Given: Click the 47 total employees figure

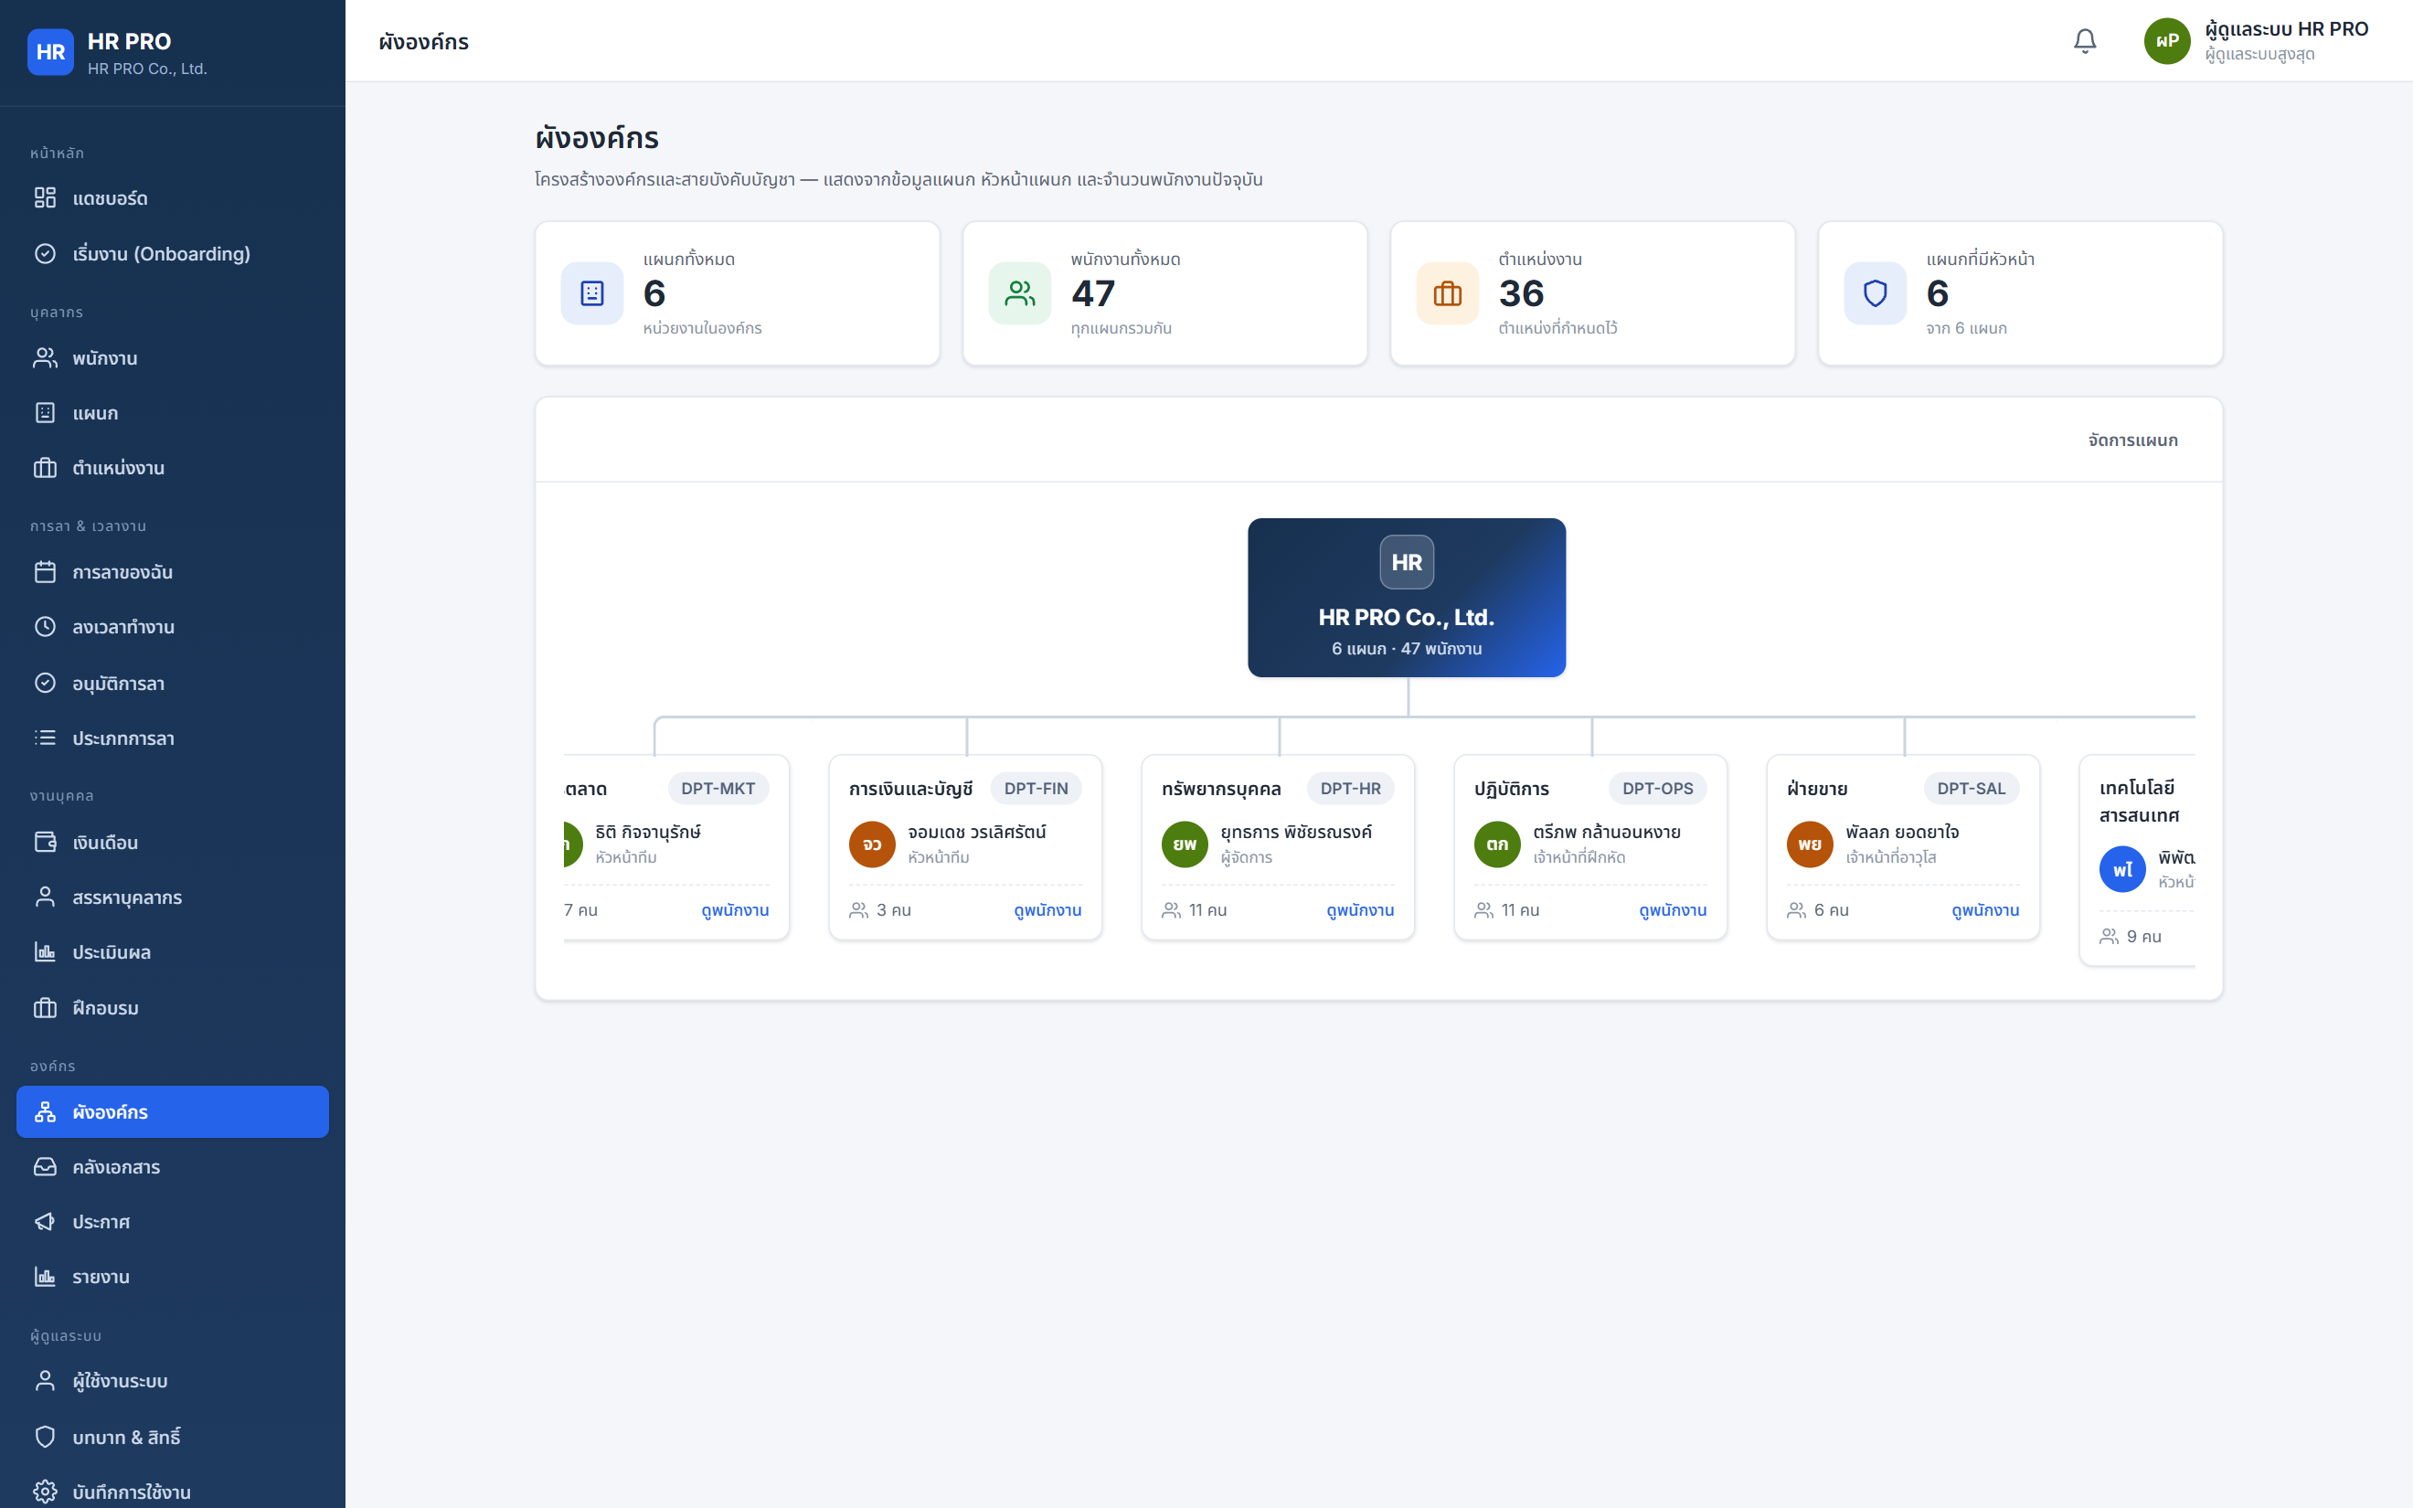Looking at the screenshot, I should [x=1093, y=293].
